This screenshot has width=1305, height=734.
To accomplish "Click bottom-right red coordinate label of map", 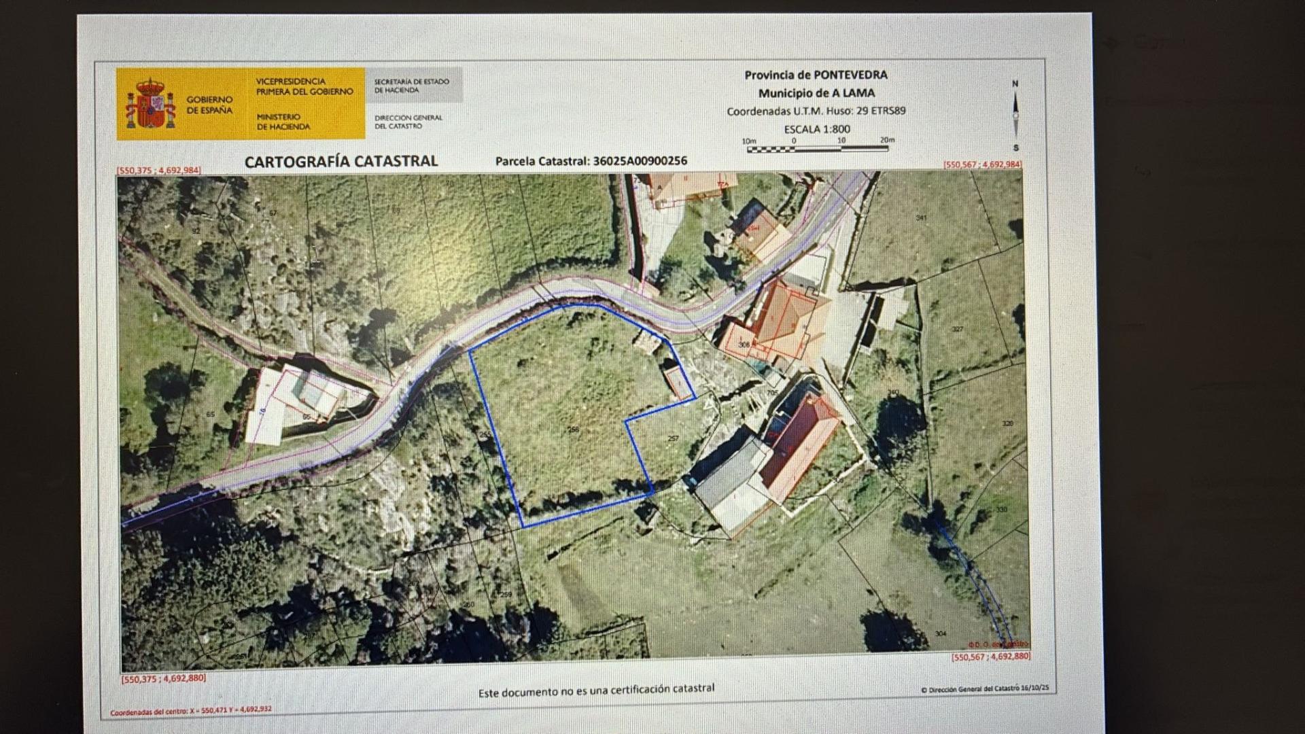I will [990, 657].
